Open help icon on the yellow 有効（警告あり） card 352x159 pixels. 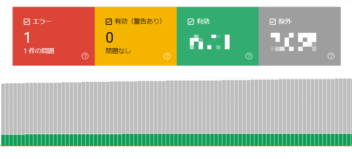coord(167,56)
